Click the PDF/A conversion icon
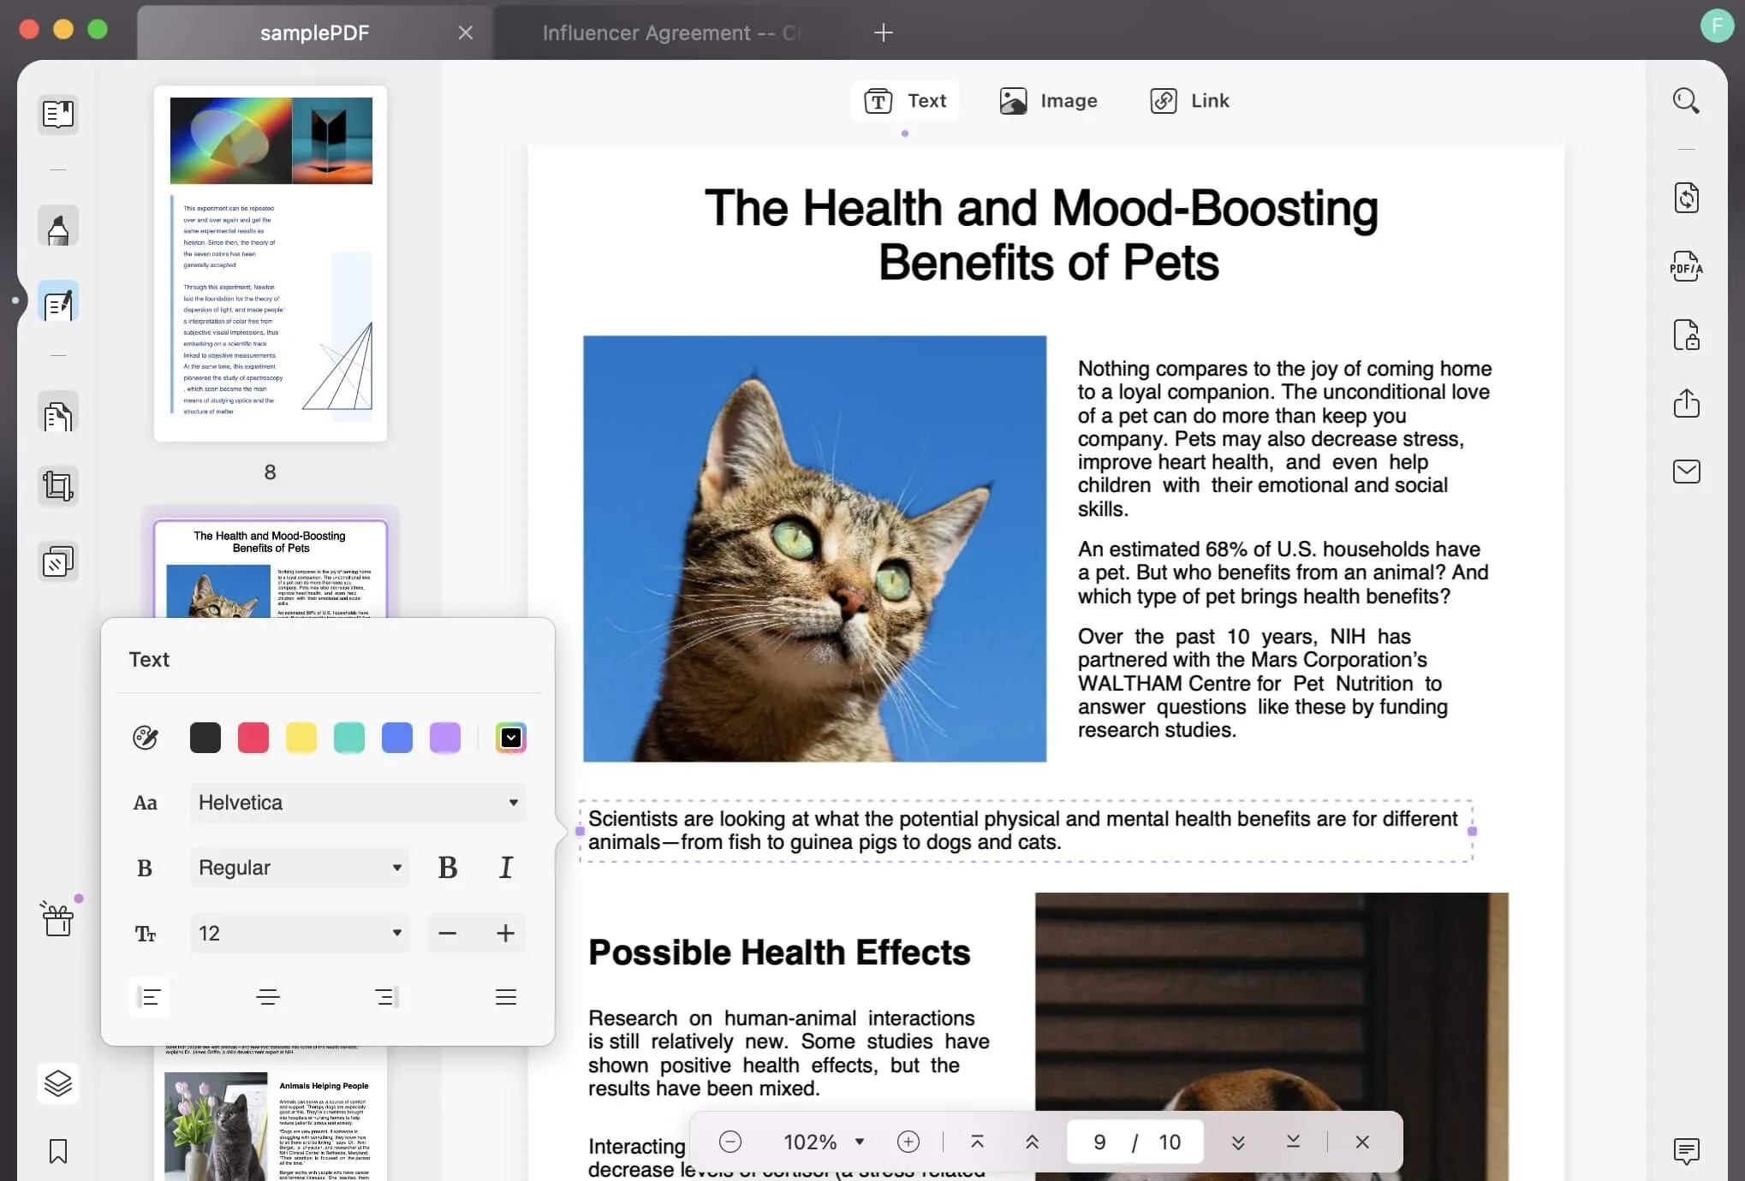The image size is (1745, 1181). [1688, 266]
